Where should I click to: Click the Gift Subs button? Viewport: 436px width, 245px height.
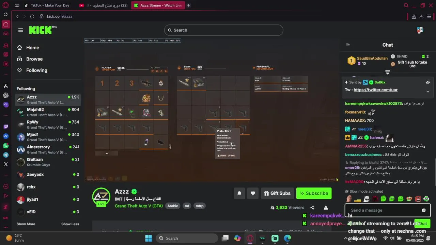(x=277, y=193)
